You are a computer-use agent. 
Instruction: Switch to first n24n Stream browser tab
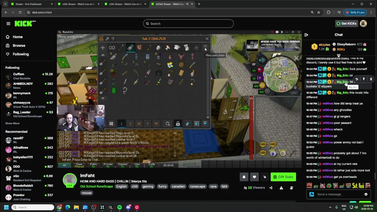(x=78, y=4)
